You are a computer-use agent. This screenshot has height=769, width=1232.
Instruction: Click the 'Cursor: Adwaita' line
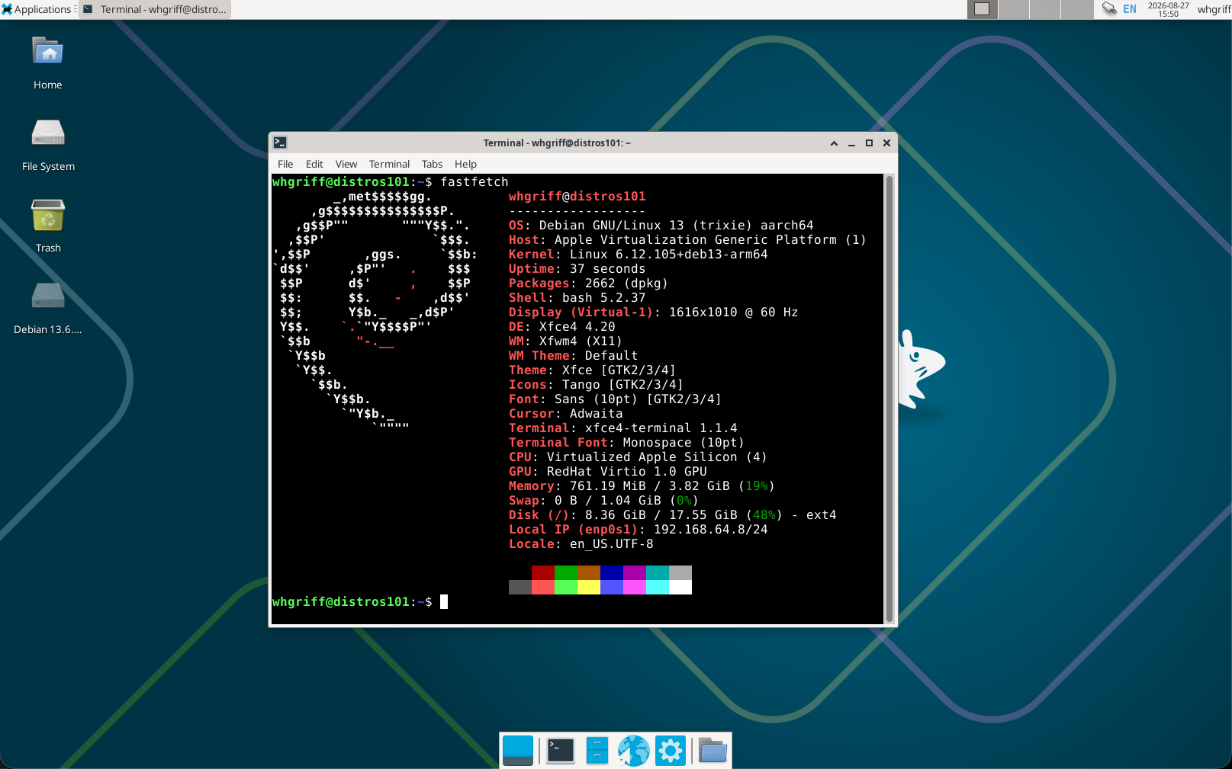[566, 413]
